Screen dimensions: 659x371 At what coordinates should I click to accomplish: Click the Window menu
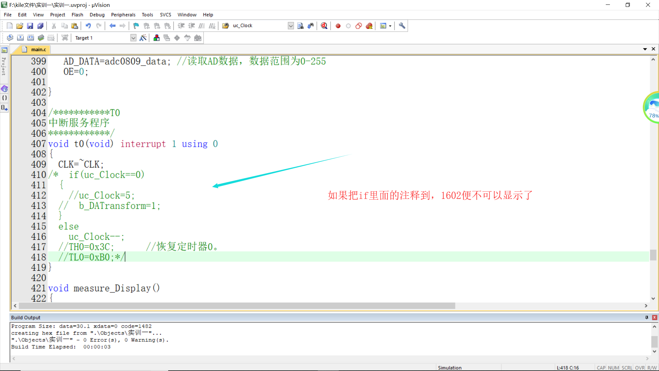tap(187, 15)
